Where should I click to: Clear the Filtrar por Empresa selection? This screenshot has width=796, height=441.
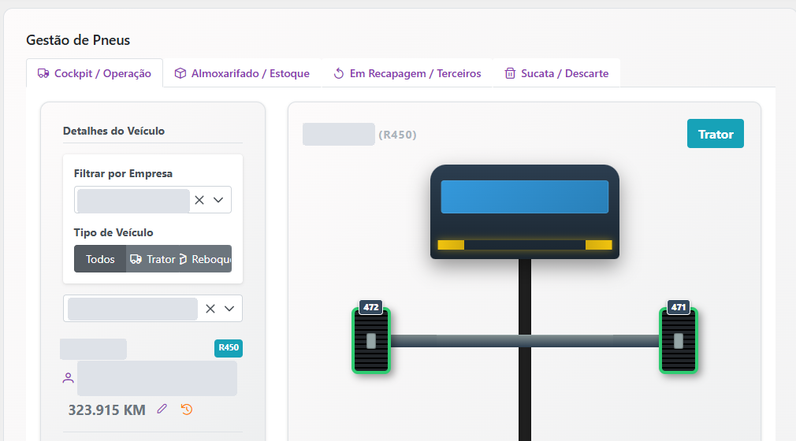(199, 200)
